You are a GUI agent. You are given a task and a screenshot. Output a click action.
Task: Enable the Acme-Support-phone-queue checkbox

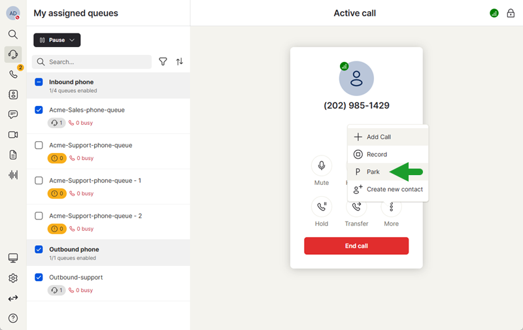39,145
